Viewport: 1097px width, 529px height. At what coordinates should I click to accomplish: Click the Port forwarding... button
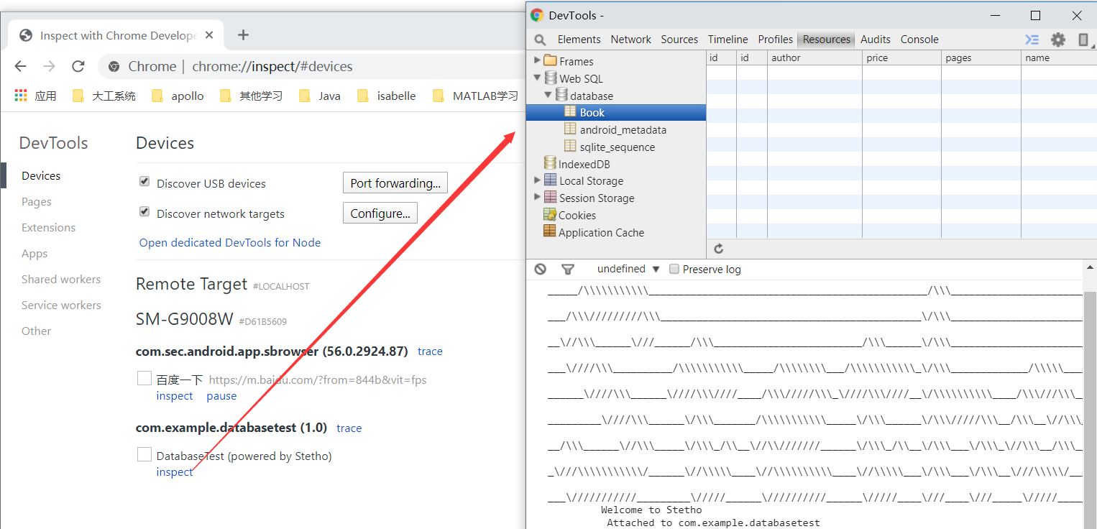[x=395, y=183]
